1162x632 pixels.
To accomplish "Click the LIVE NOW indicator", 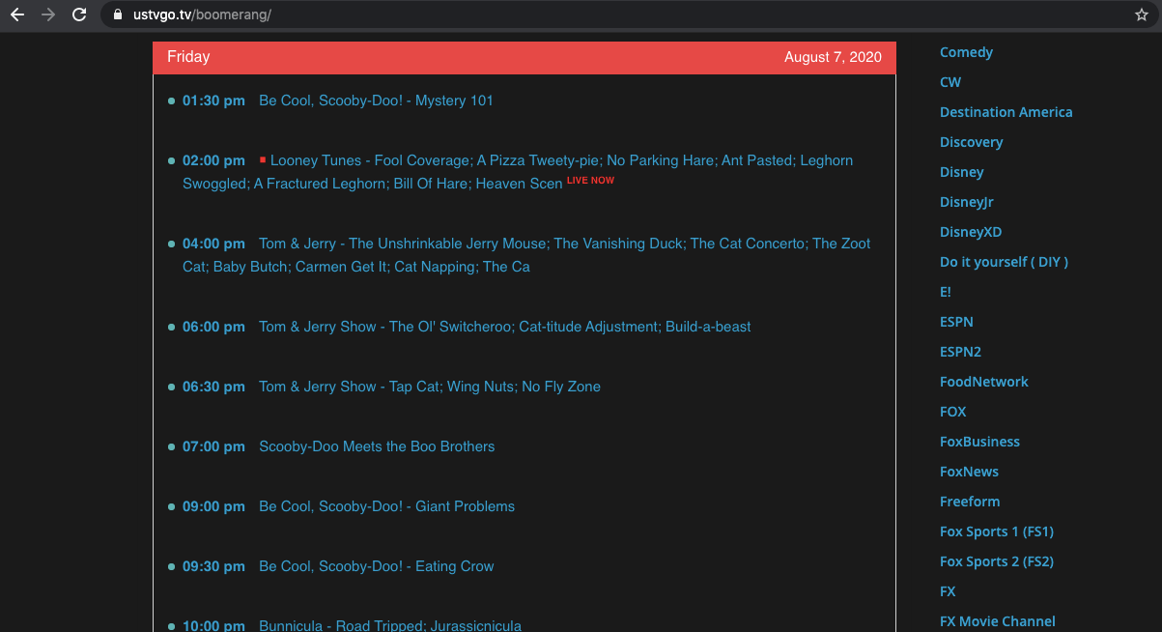I will [590, 181].
